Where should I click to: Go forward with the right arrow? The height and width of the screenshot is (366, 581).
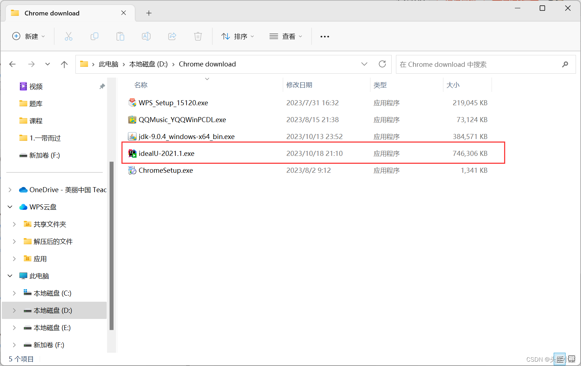[31, 64]
